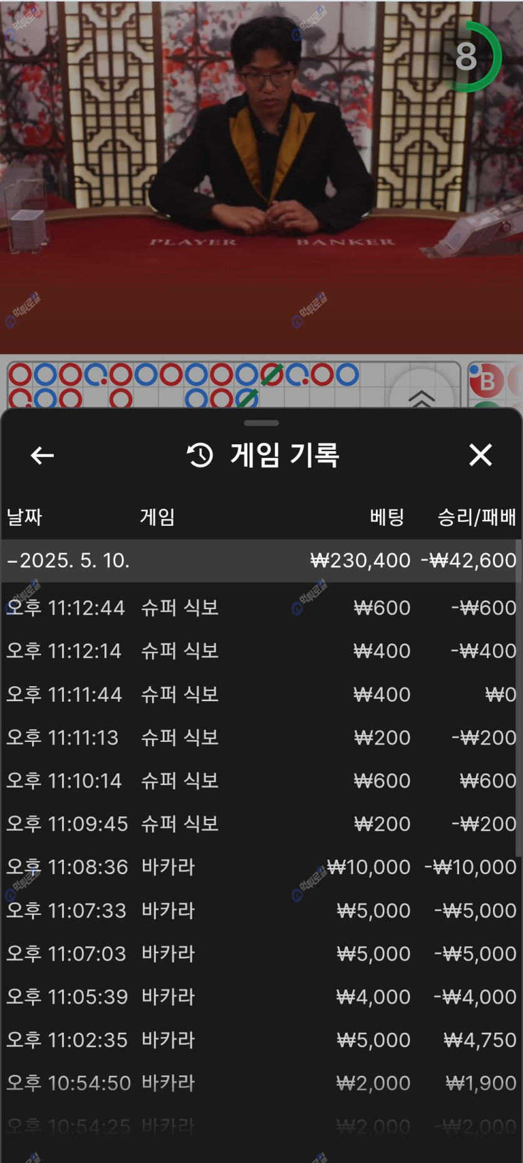
Task: Select the 11:10:14 슈퍼 식보 winning entry
Action: tap(261, 781)
